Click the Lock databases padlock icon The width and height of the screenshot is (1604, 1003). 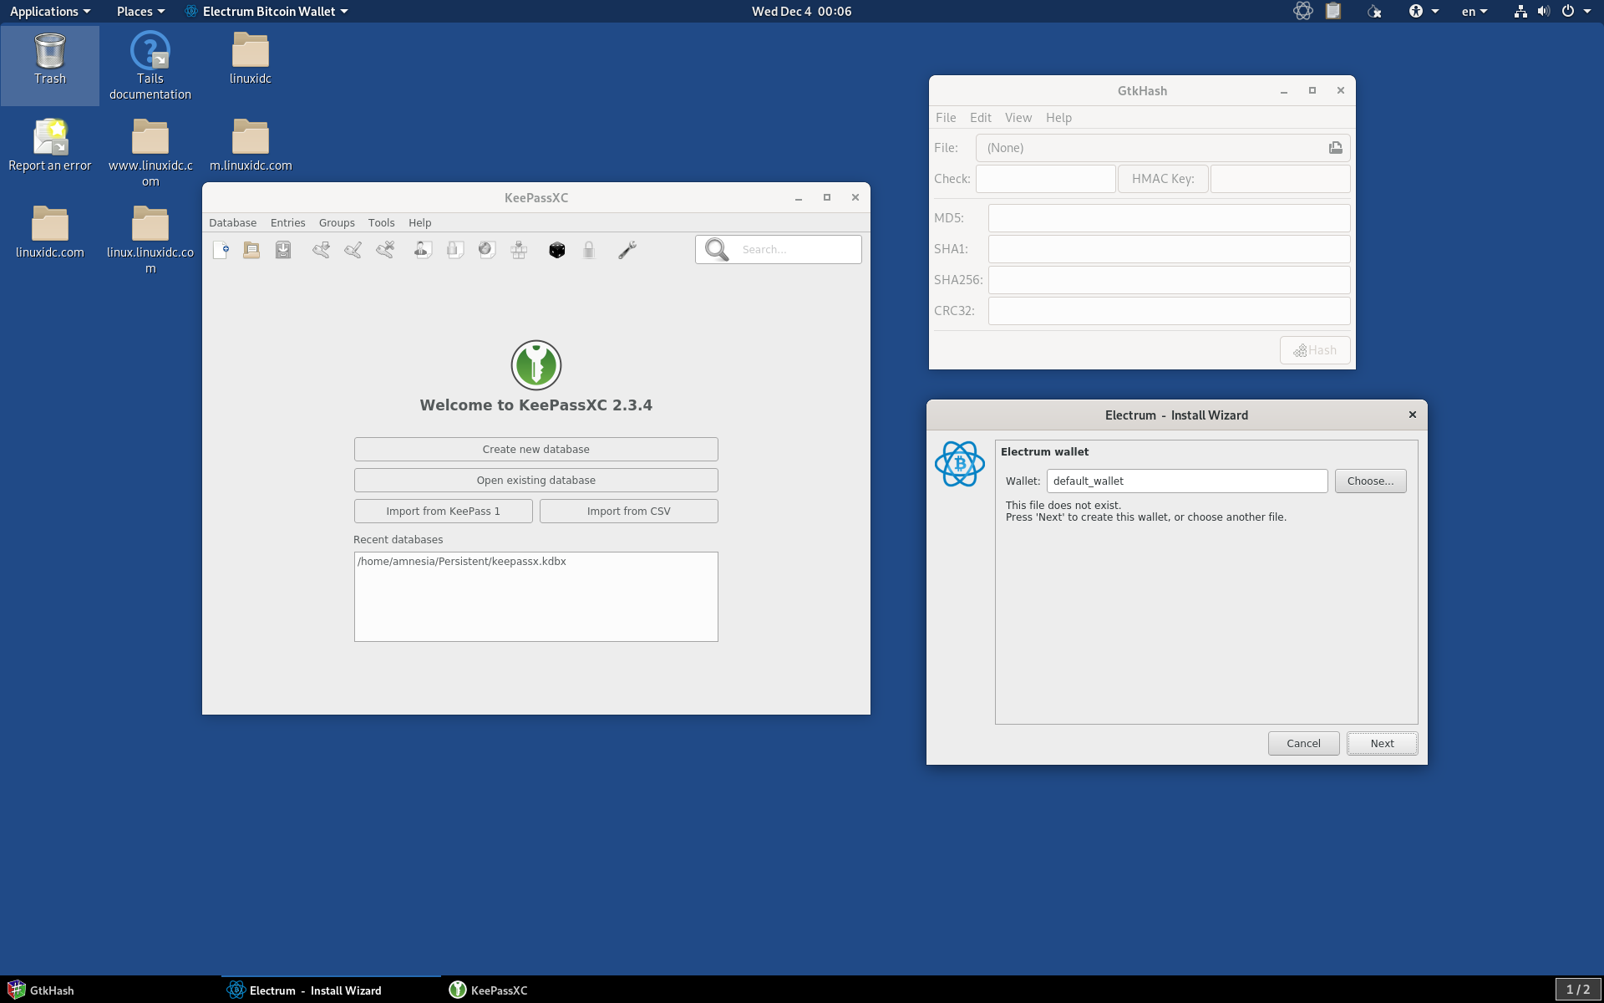coord(589,250)
